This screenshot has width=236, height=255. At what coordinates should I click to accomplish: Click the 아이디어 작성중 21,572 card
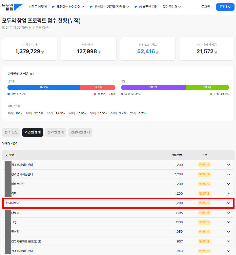point(207,49)
